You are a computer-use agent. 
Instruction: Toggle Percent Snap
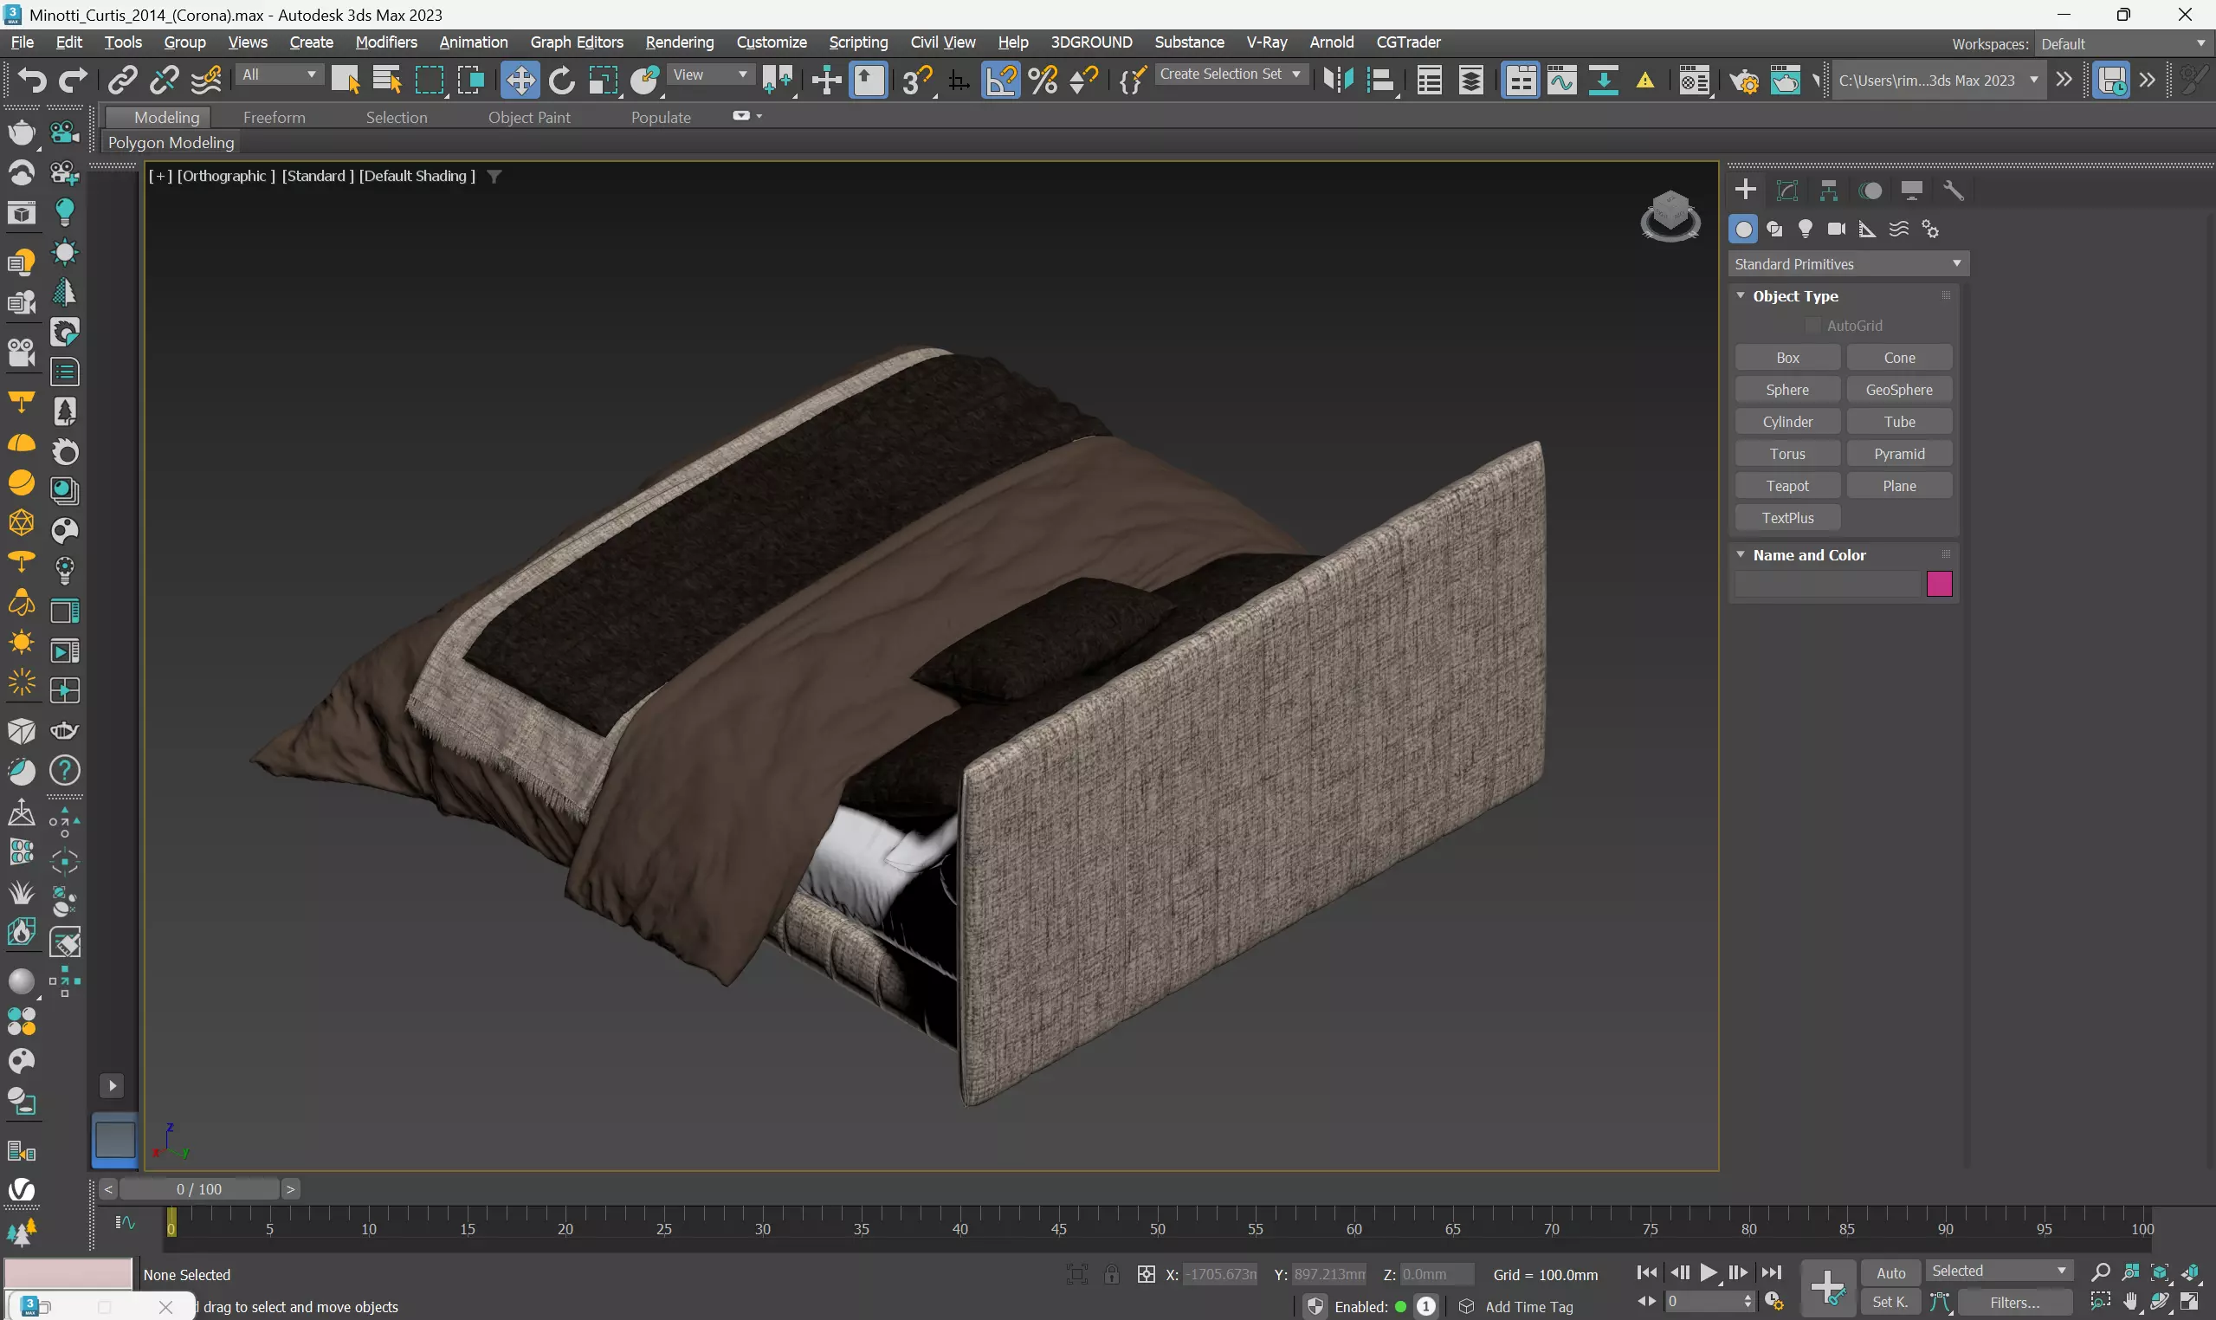1043,81
